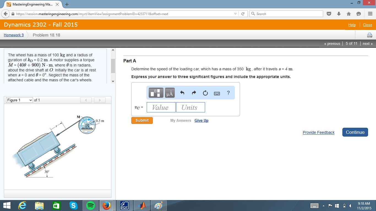Submit your answer for Part A
Image resolution: width=376 pixels, height=211 pixels.
click(142, 120)
